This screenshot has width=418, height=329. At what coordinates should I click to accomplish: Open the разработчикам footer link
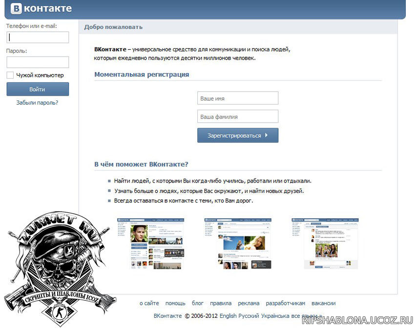(286, 303)
